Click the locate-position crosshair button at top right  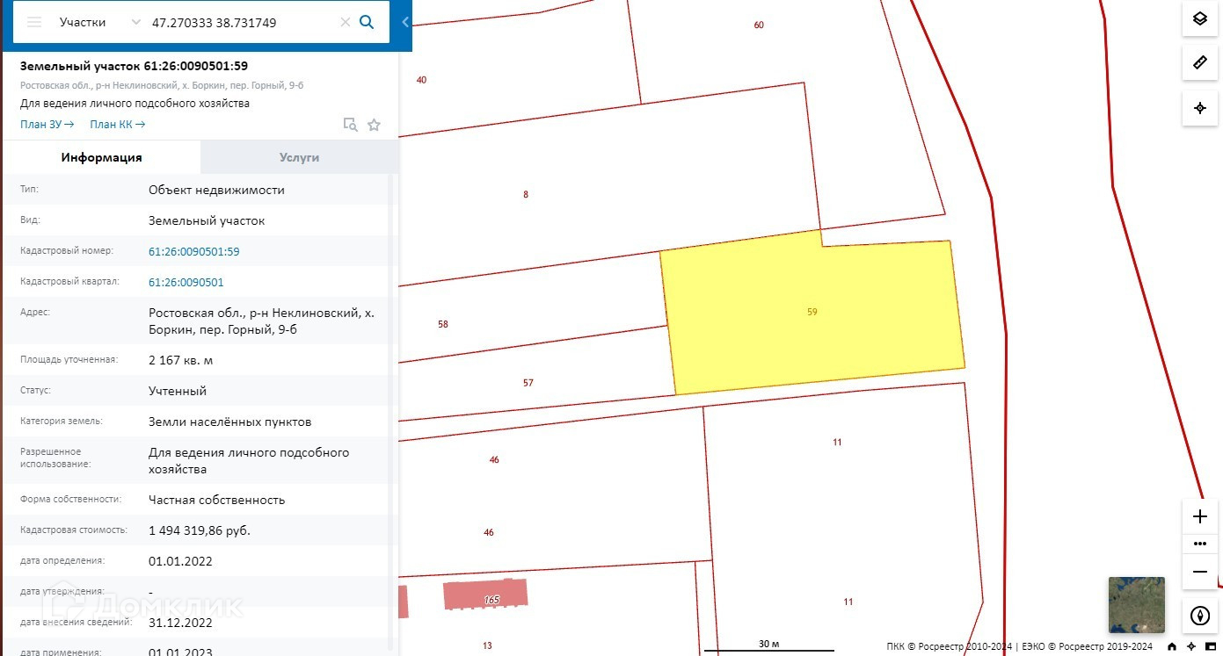1200,108
